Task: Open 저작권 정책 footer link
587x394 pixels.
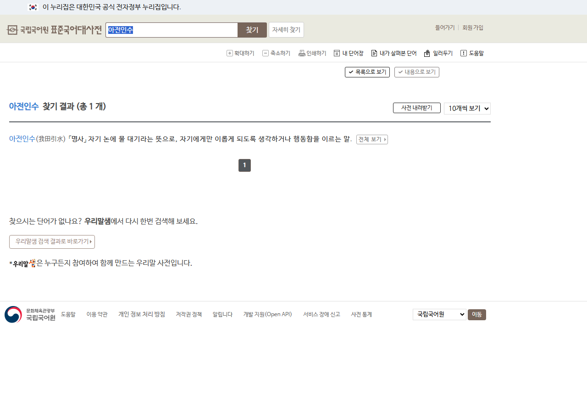Action: point(189,314)
